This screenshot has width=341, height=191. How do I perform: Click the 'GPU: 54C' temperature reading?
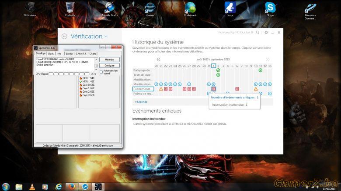[87, 78]
